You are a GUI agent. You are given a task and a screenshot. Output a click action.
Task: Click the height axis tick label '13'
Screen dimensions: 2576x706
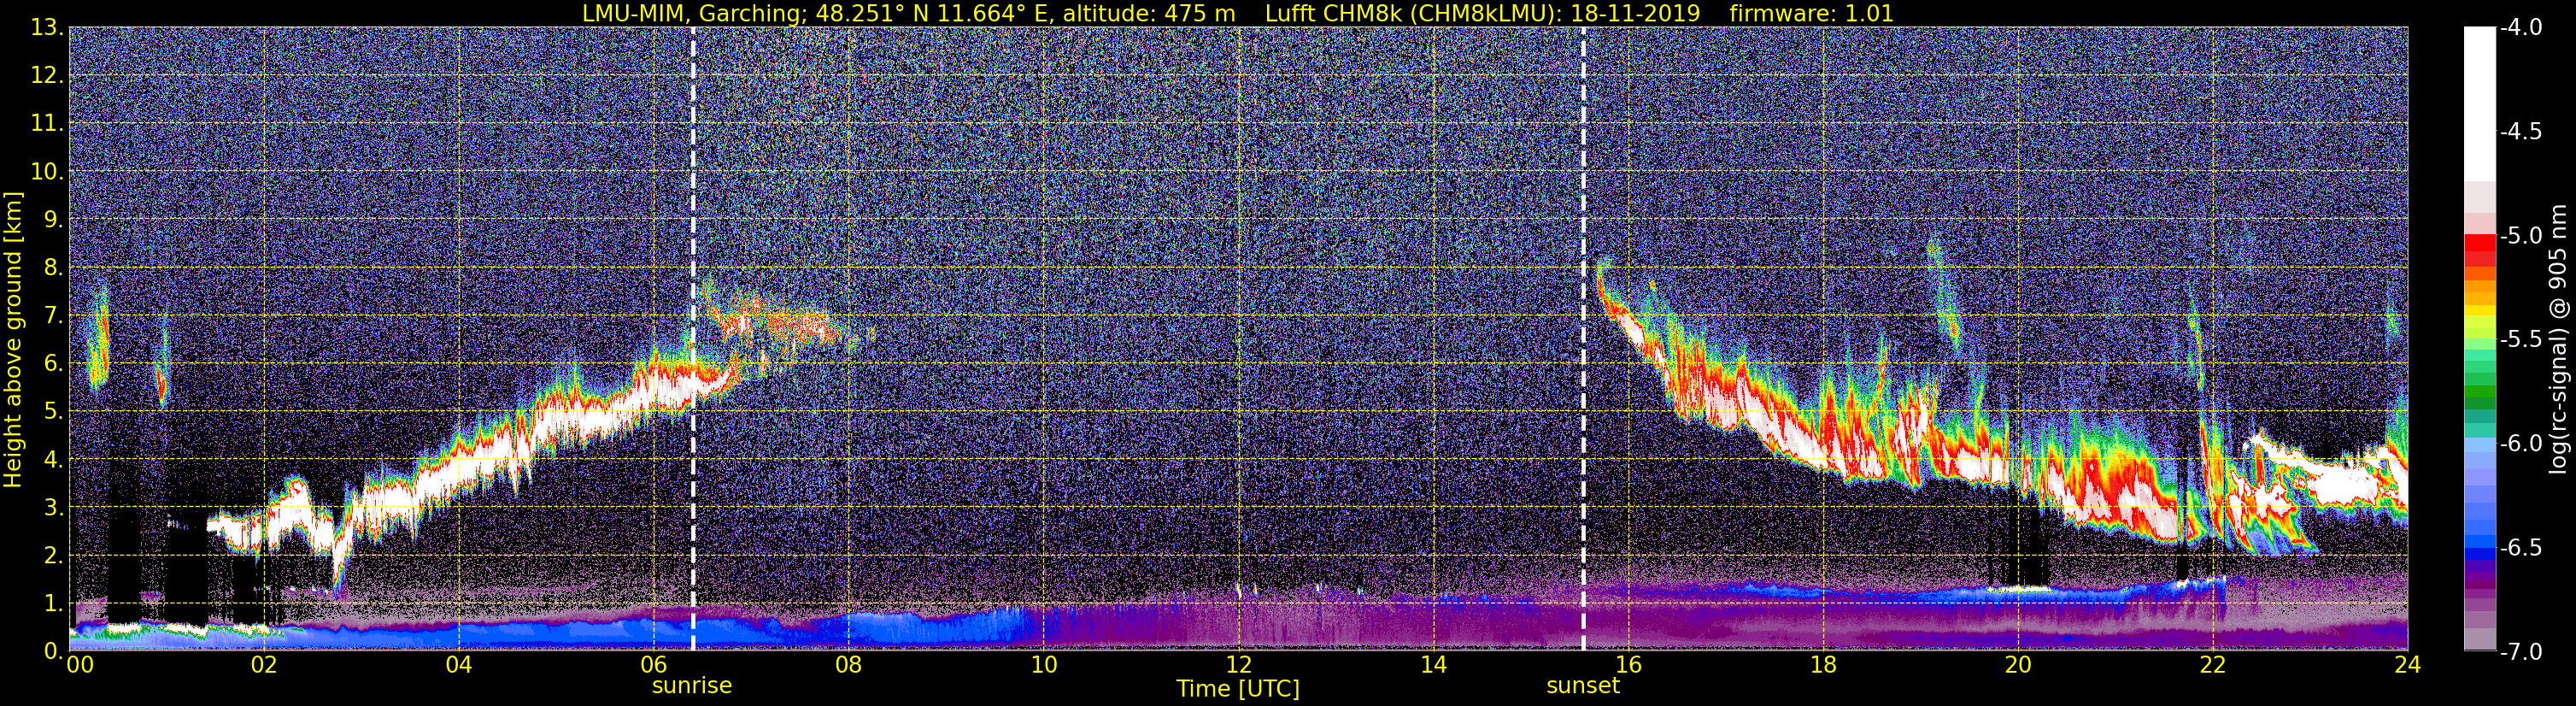[48, 28]
